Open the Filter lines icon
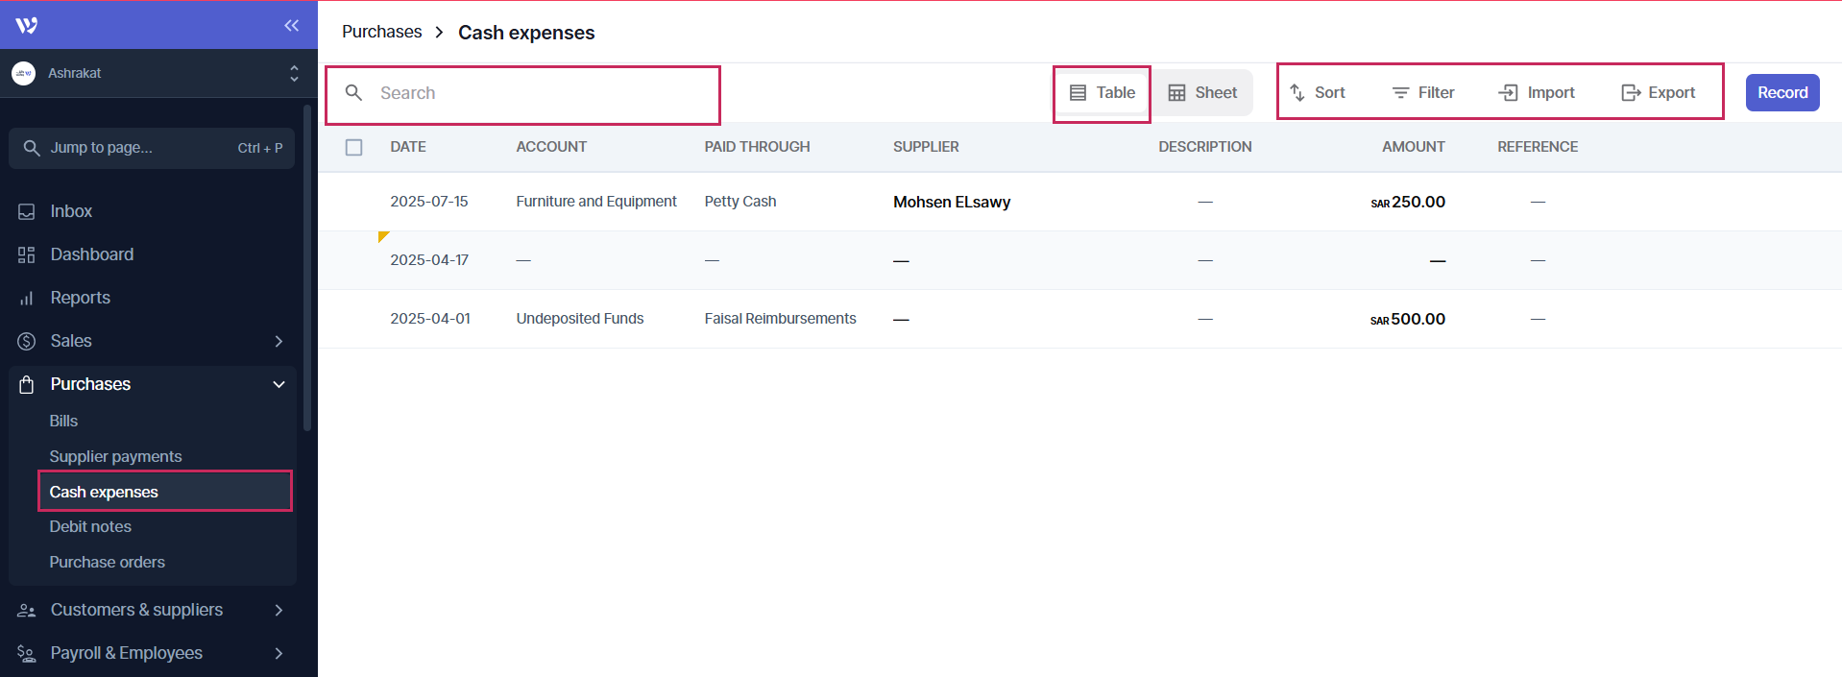 [1400, 93]
